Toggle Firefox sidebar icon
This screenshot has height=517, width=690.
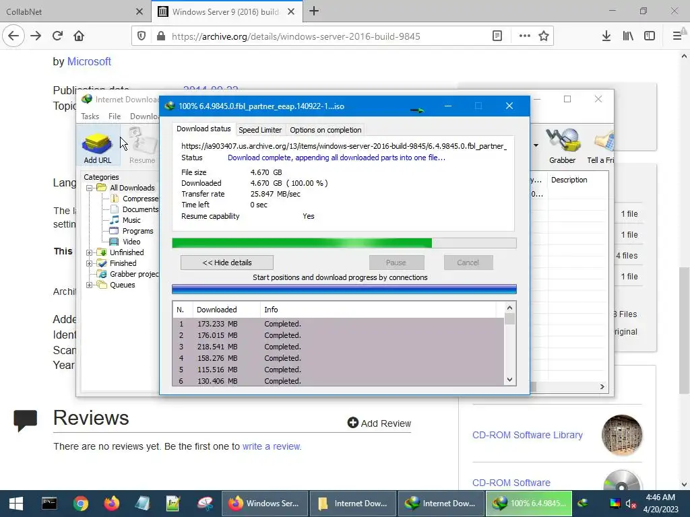(650, 36)
